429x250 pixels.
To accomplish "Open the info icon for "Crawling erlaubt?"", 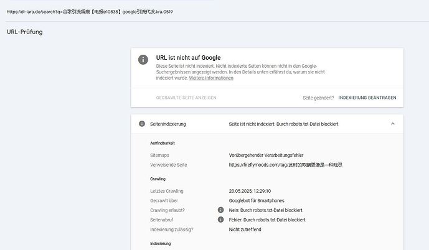I will coord(220,210).
